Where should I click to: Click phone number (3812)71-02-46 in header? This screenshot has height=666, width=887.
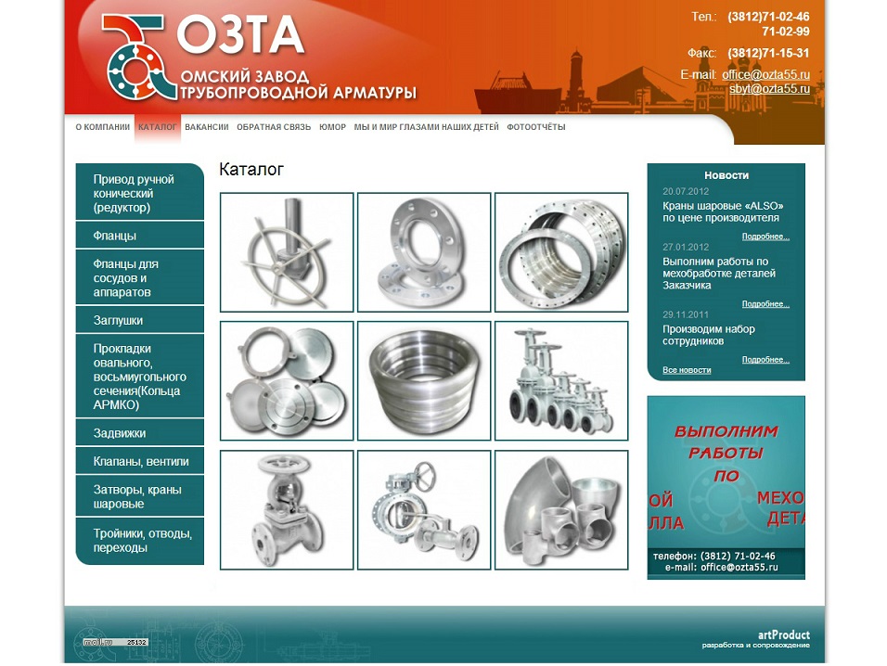pos(768,17)
